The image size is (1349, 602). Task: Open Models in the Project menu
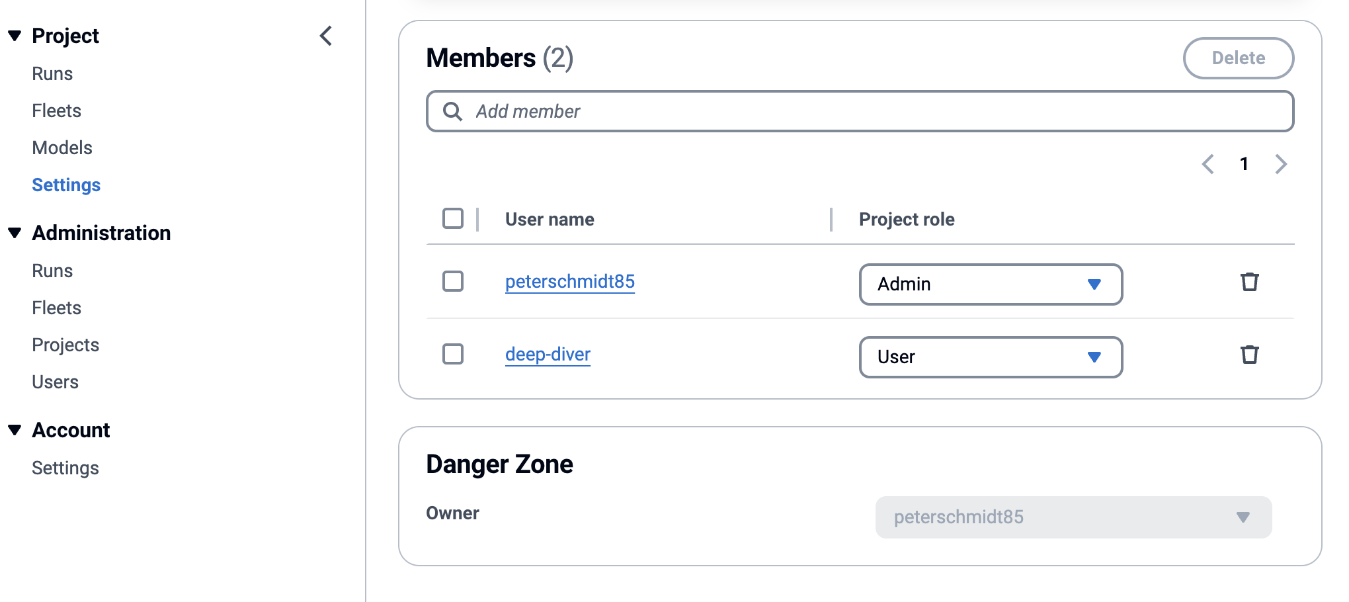coord(62,148)
